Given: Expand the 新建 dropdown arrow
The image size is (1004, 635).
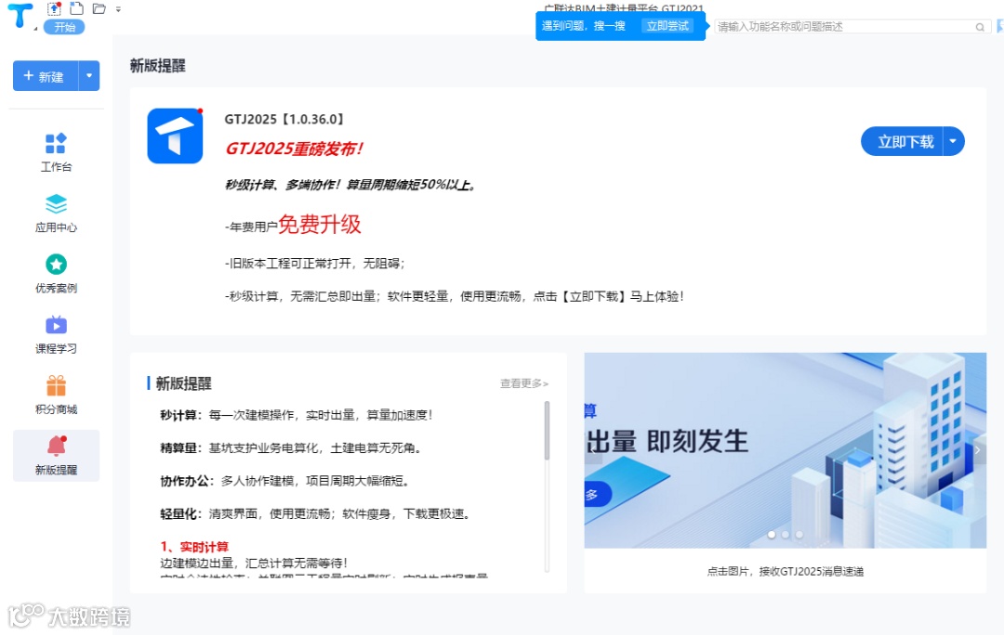Looking at the screenshot, I should pos(89,76).
